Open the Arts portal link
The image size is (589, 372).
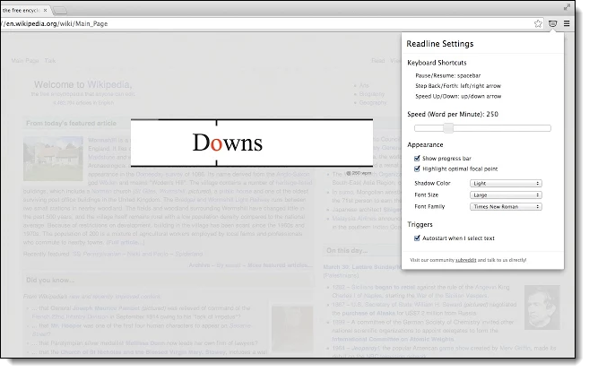364,85
